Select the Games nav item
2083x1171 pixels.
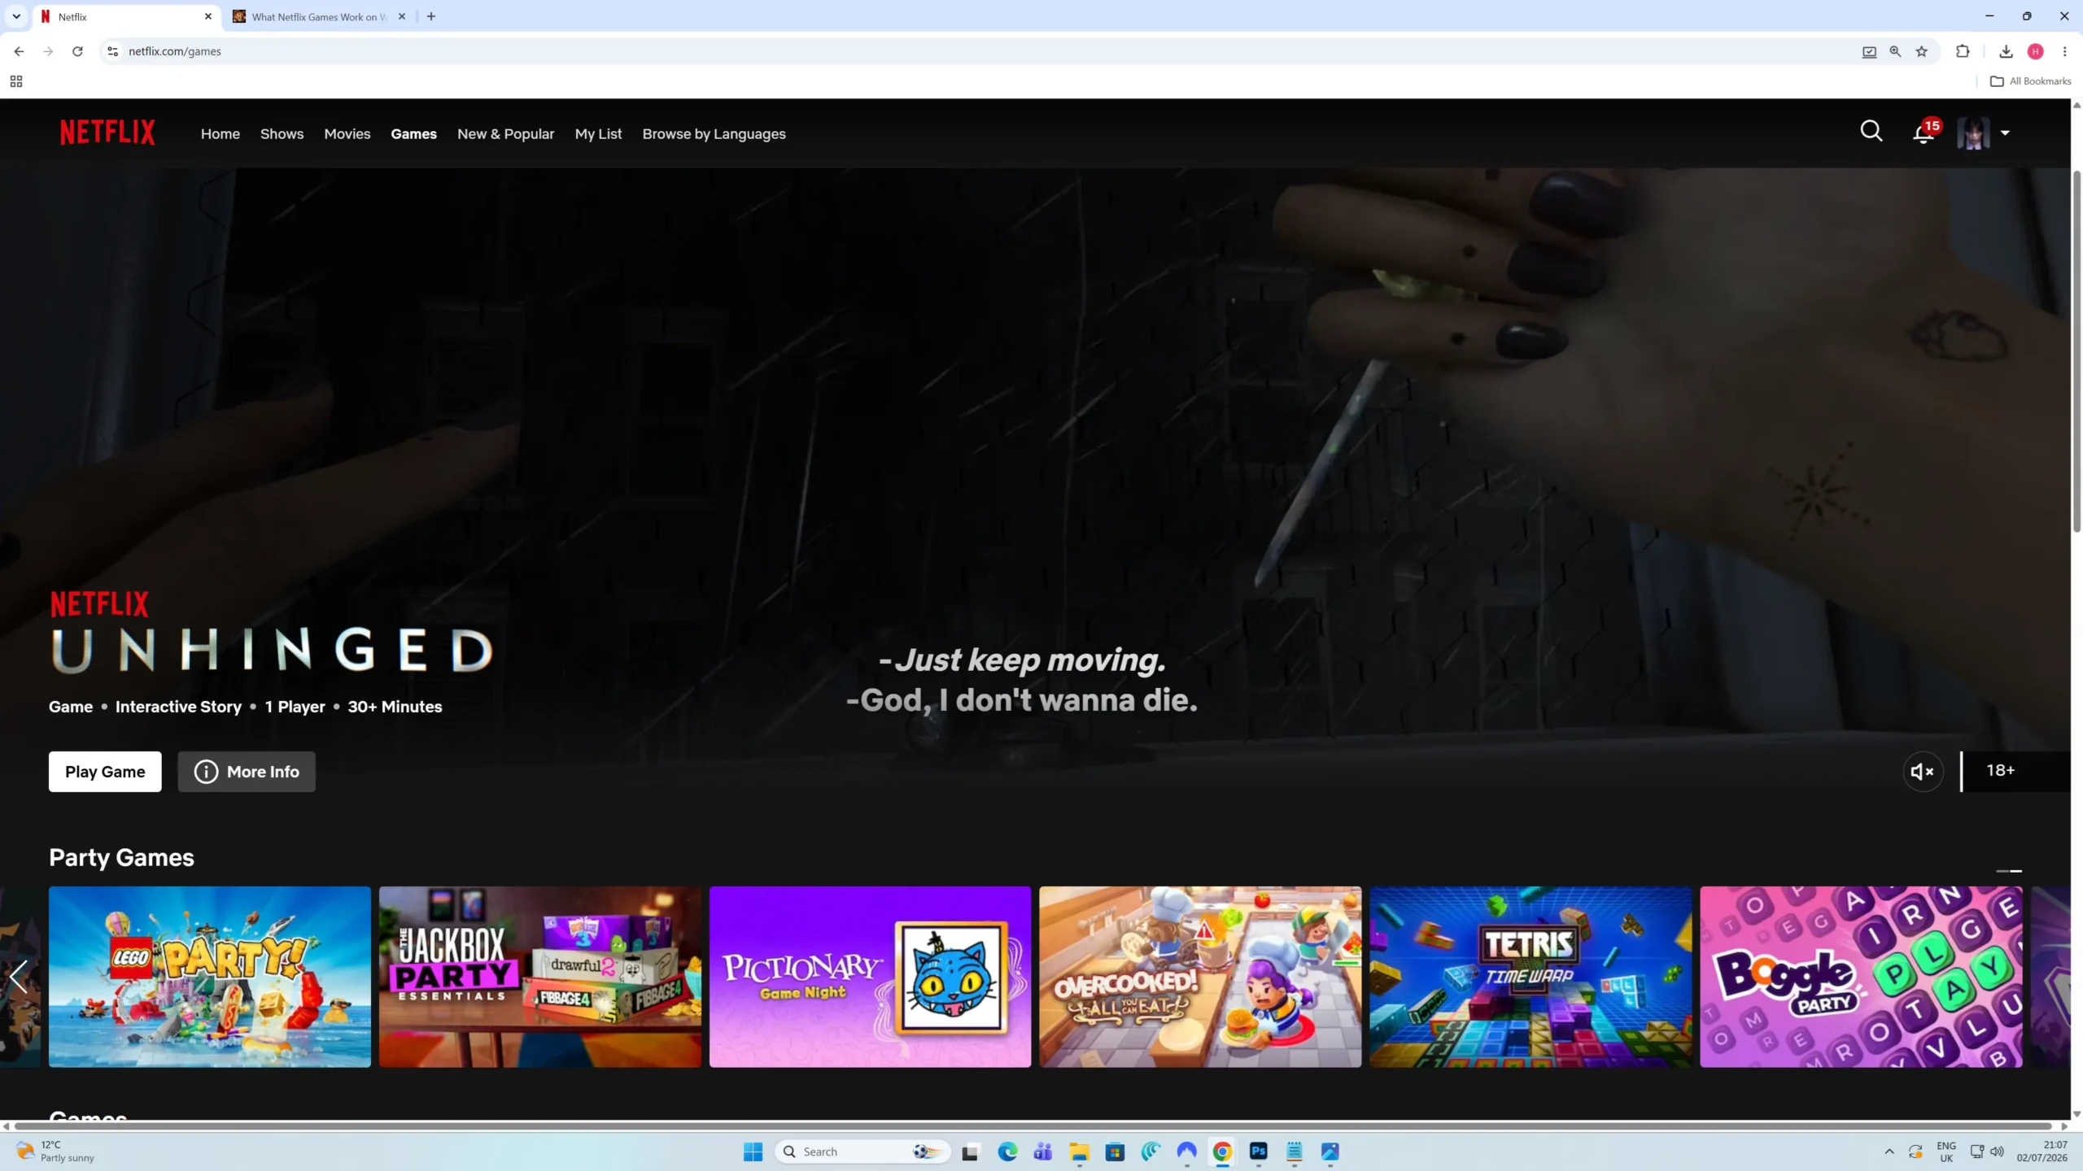(x=413, y=134)
